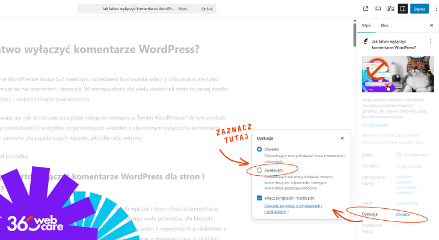Toggle the settings sidebar panel icon
The width and height of the screenshot is (439, 240).
point(402,9)
